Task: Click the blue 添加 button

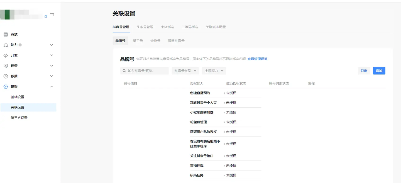Action: coord(379,71)
